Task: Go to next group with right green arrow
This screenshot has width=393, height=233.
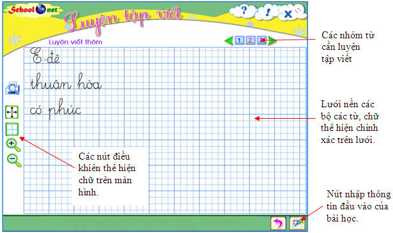Action: [x=272, y=40]
